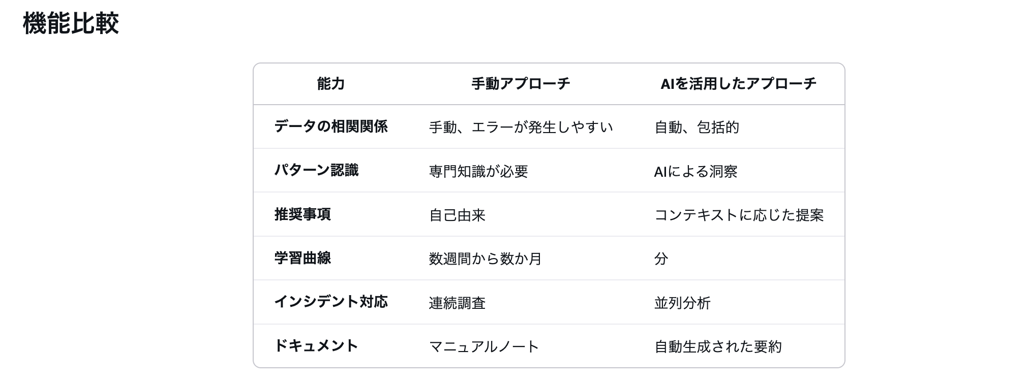1028x383 pixels.
Task: Select the 自動生成された要約 cell
Action: pyautogui.click(x=718, y=347)
